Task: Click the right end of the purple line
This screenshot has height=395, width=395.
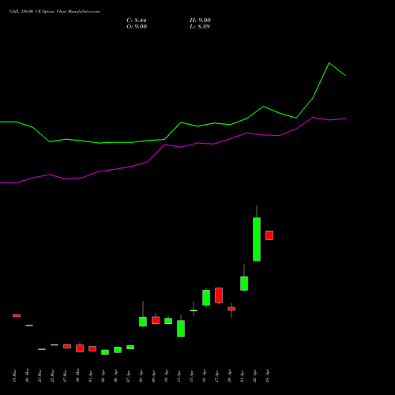Action: pyautogui.click(x=345, y=118)
